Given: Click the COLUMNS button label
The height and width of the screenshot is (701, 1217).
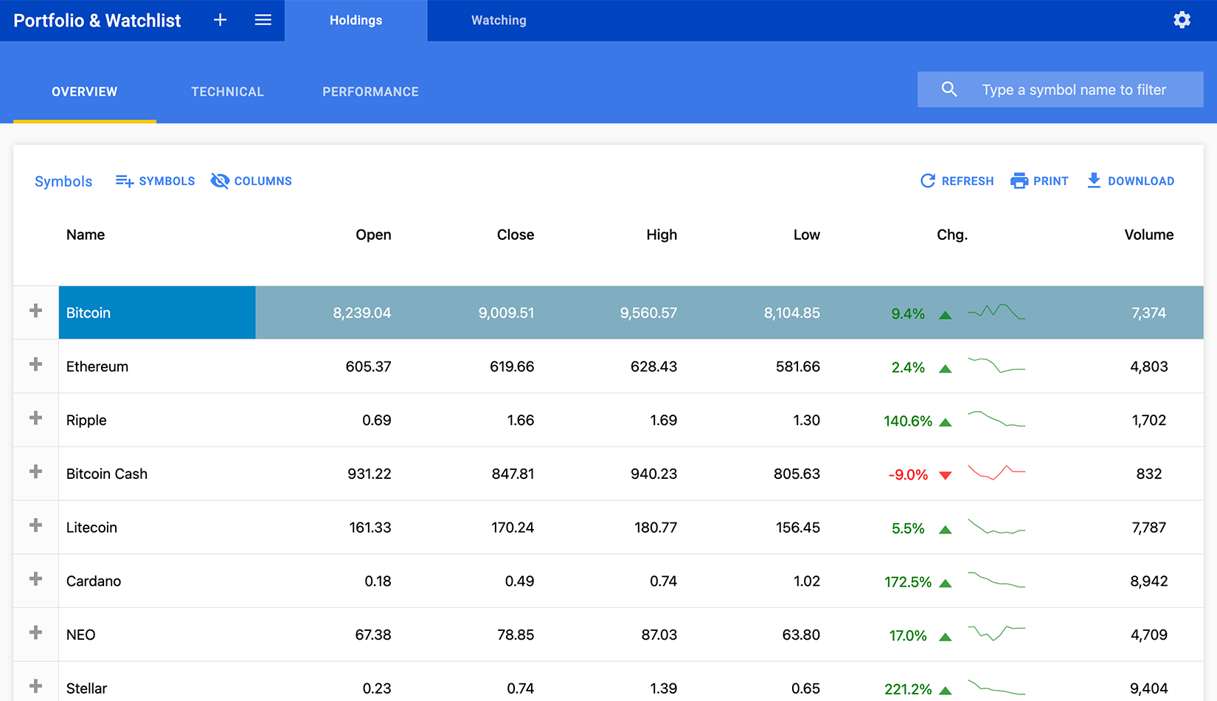Looking at the screenshot, I should click(x=263, y=181).
